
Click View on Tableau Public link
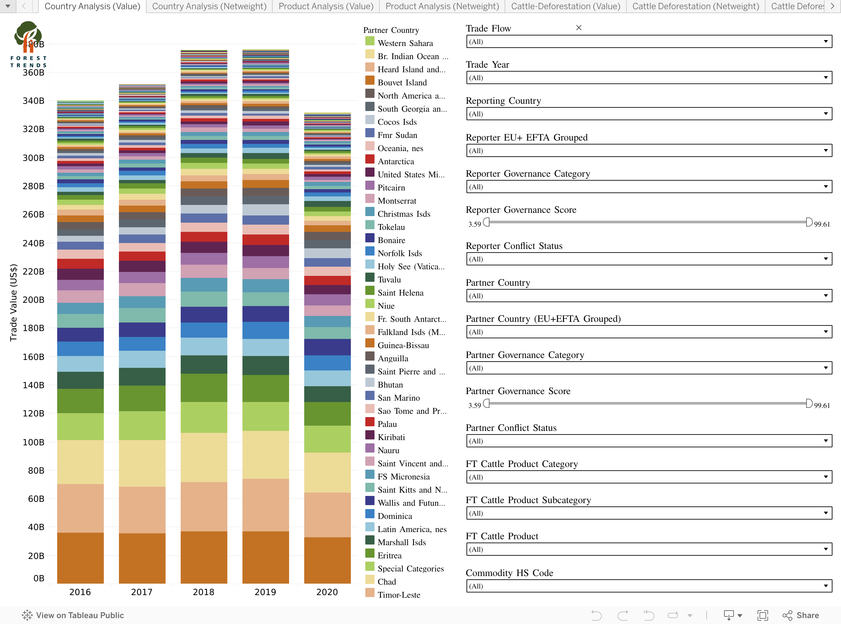tap(73, 615)
